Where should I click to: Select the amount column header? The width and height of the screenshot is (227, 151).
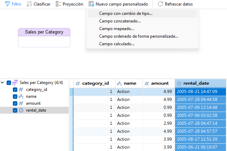159,83
